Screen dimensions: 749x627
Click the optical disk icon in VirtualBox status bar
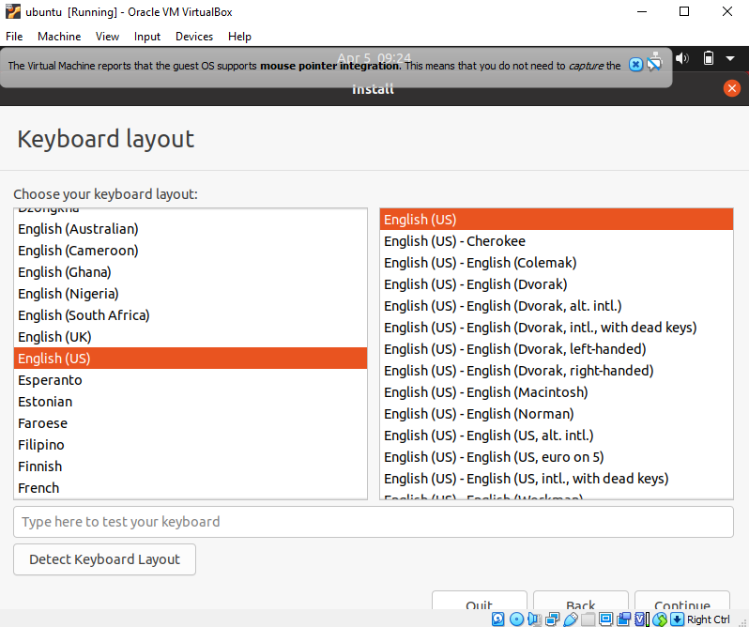(516, 619)
